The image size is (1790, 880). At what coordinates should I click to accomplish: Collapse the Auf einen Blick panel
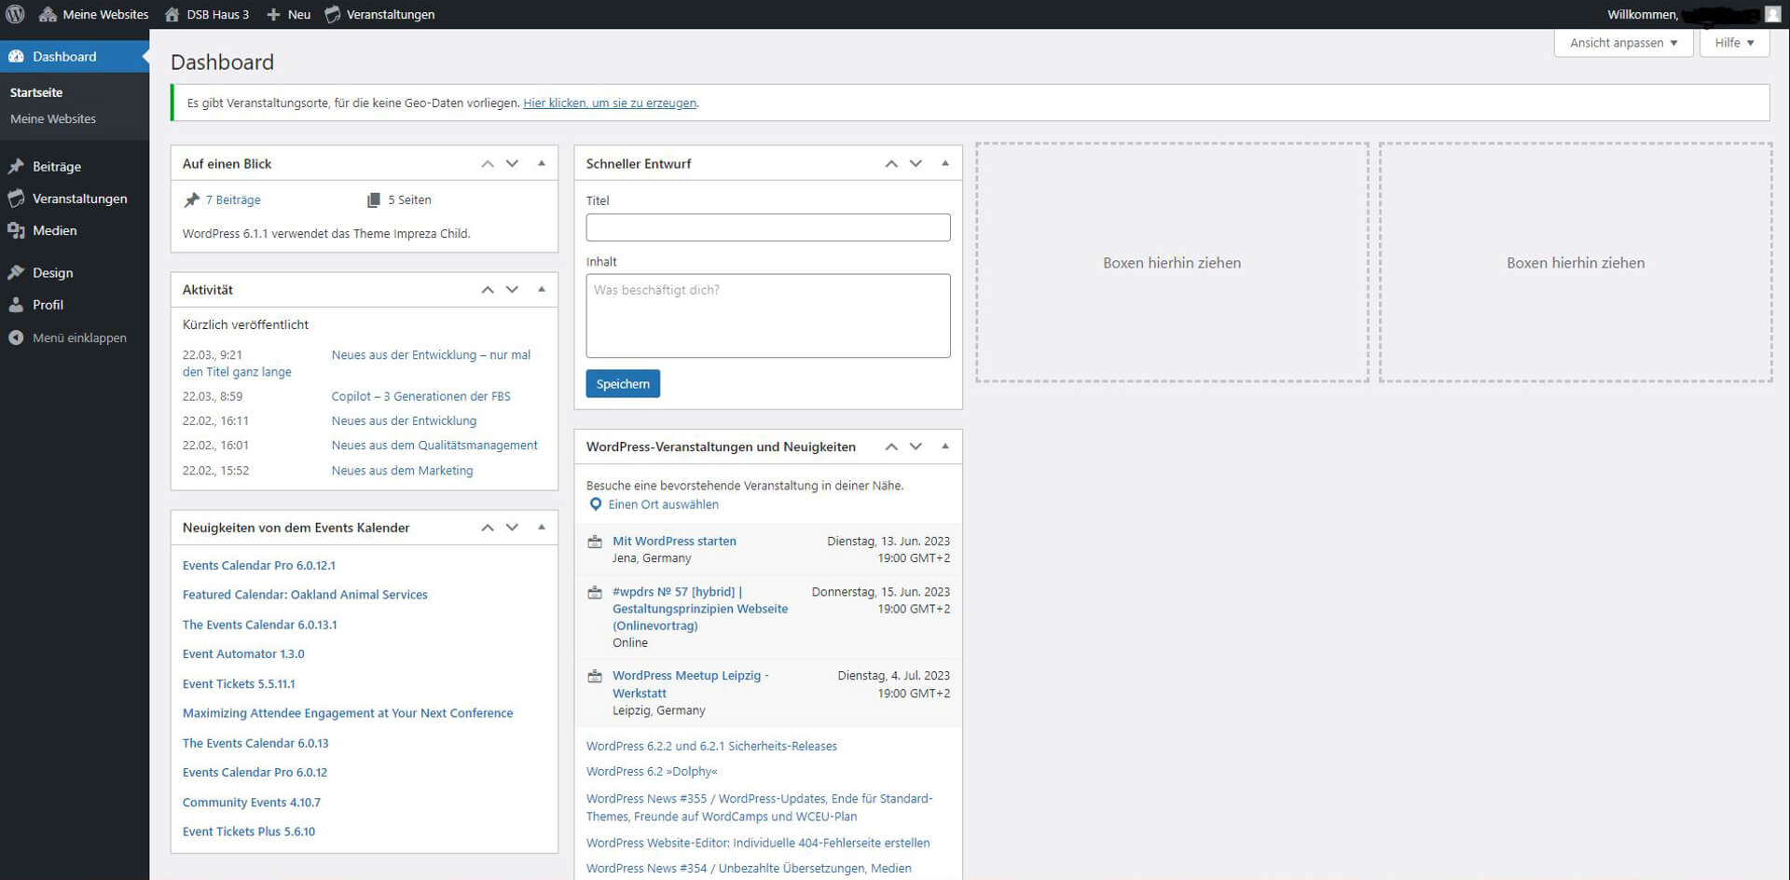click(x=542, y=163)
